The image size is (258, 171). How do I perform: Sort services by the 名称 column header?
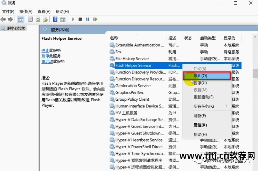114,38
